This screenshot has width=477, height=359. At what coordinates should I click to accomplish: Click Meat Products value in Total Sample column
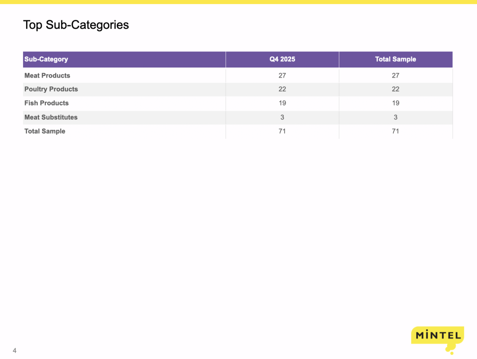tap(395, 76)
